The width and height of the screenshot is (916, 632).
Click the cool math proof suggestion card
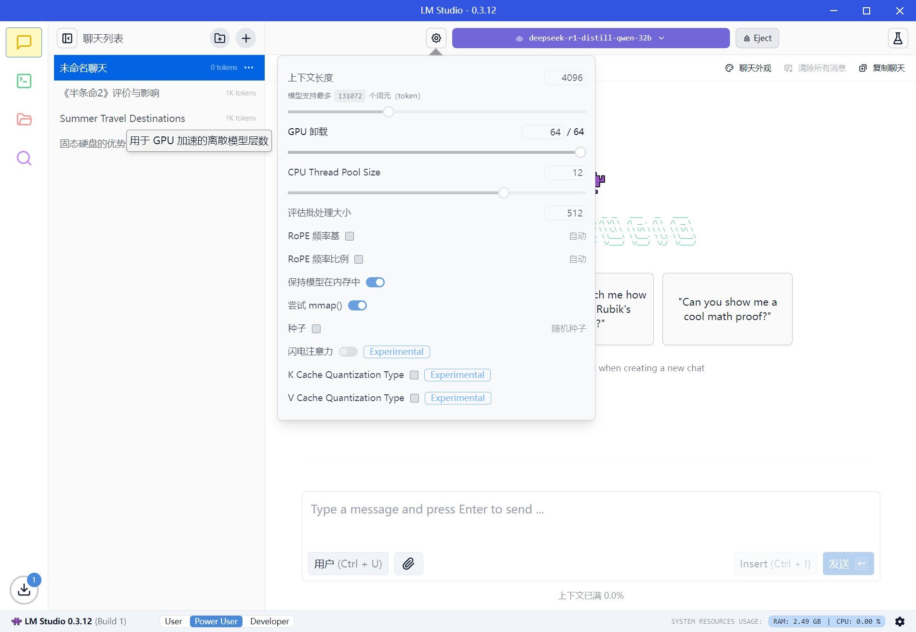727,309
